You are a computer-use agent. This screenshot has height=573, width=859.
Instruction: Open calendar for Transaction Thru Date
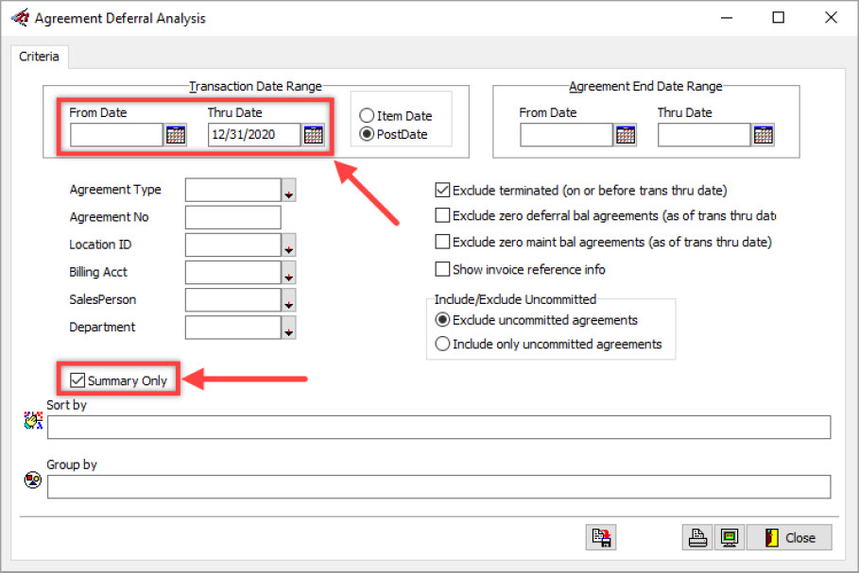pos(314,135)
